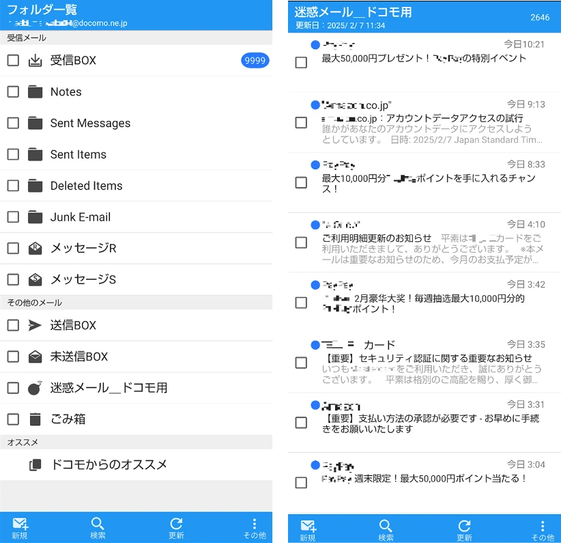
Task: Click the ドコモからのオススメ documents icon
Action: coord(35,465)
